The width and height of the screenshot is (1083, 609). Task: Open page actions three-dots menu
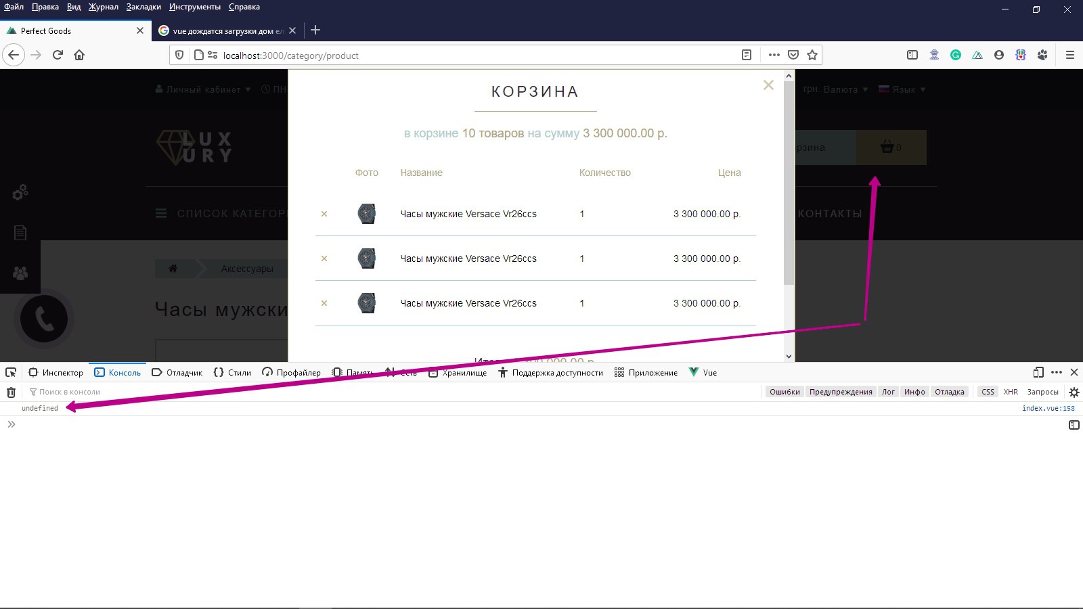774,55
